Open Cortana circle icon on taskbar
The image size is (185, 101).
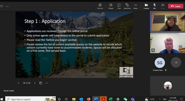(x=59, y=99)
